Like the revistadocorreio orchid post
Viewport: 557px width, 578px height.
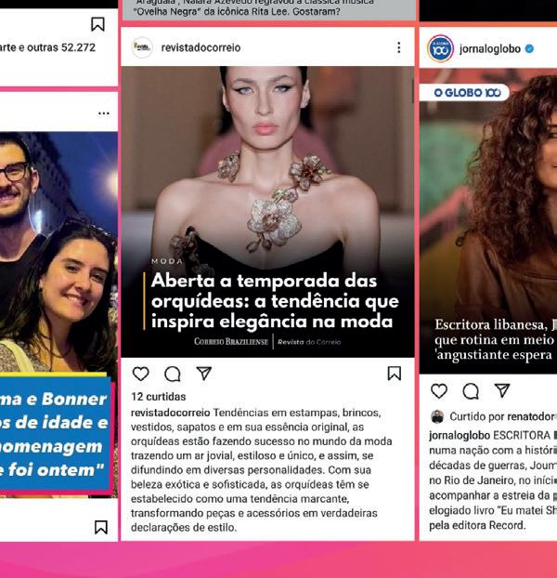pyautogui.click(x=140, y=374)
